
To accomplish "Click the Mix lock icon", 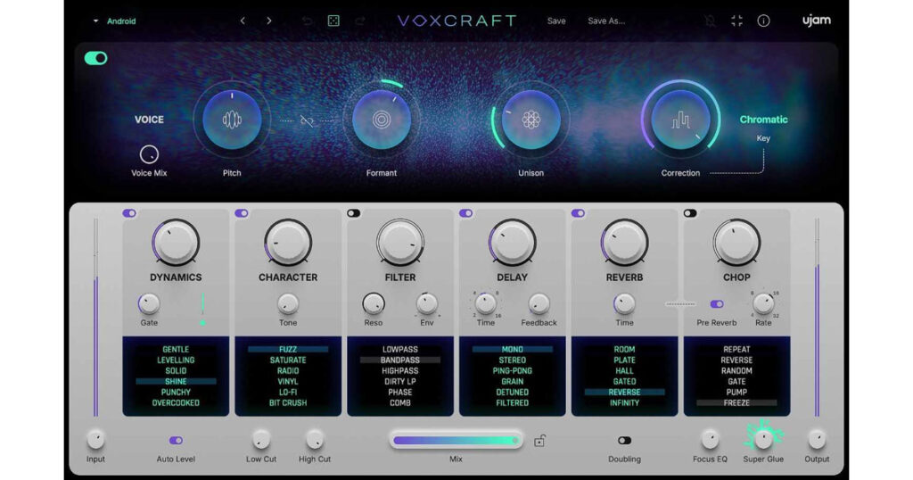I will 539,441.
